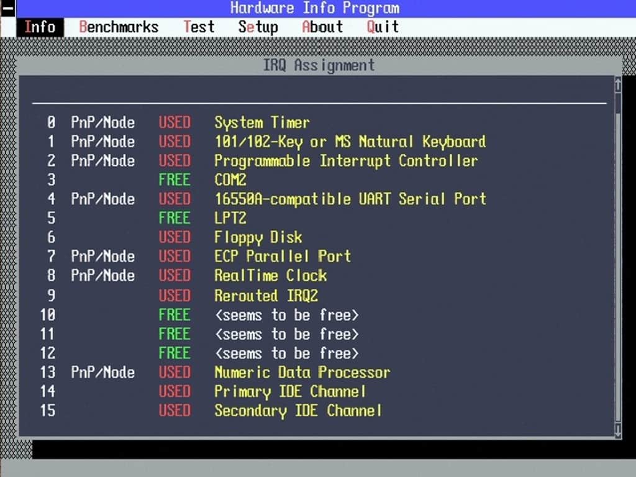Click the system menu box in title bar

(x=7, y=8)
